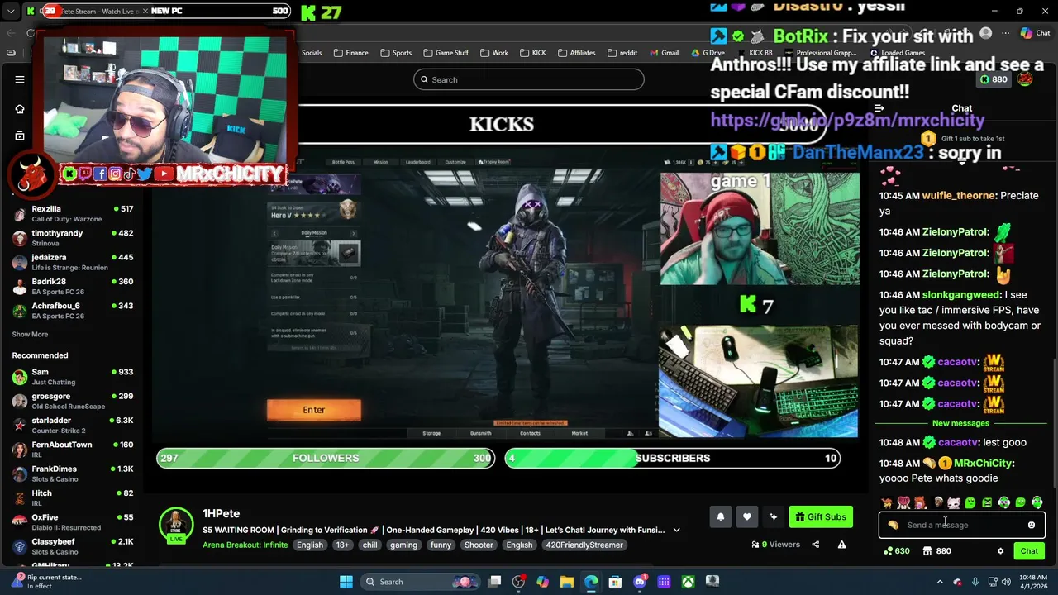Launch the Xbox app from taskbar
This screenshot has height=595, width=1058.
(688, 582)
